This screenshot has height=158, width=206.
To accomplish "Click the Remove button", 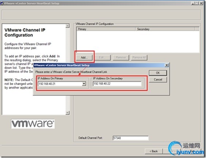I will (x=121, y=58).
